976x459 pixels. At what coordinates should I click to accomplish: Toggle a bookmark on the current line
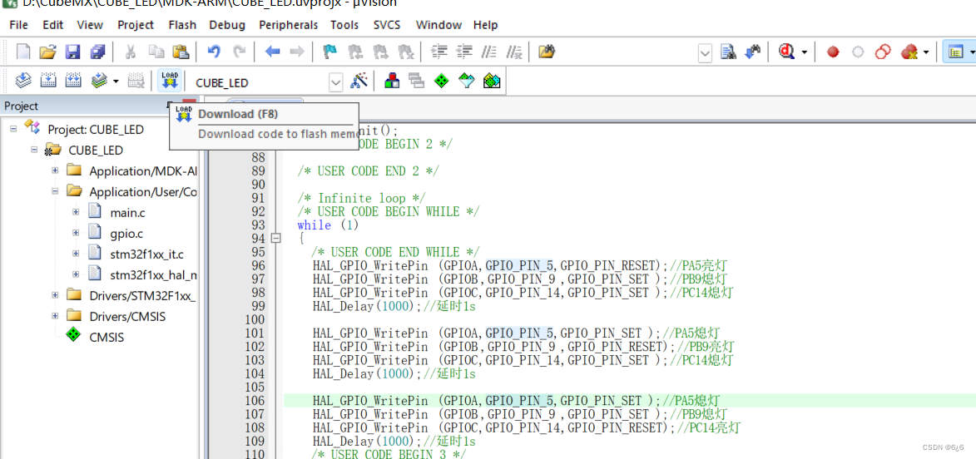[x=330, y=52]
